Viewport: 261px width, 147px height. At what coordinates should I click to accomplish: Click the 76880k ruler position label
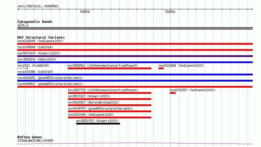pyautogui.click(x=85, y=12)
